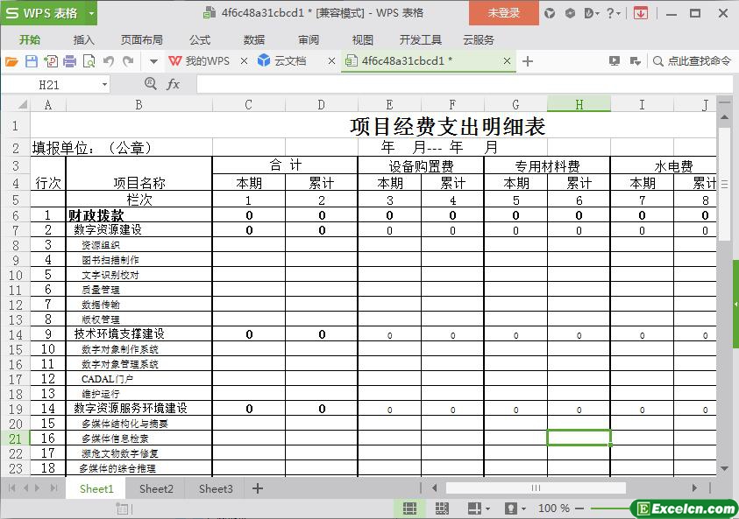Click the plus to add new document tab

[528, 61]
